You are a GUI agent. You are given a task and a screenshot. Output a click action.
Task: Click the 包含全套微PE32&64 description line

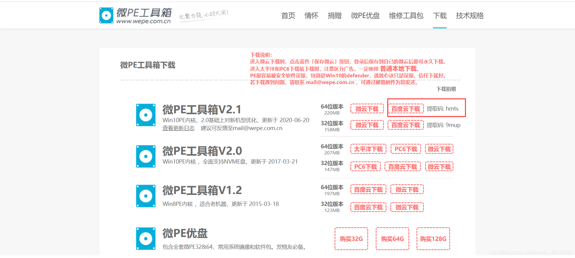click(235, 247)
